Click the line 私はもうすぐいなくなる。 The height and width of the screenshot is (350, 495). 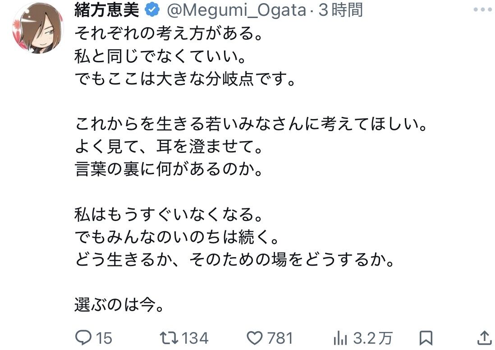[169, 214]
